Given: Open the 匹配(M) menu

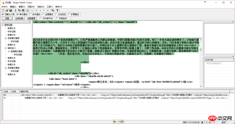Looking at the screenshot, I should pos(31,6).
